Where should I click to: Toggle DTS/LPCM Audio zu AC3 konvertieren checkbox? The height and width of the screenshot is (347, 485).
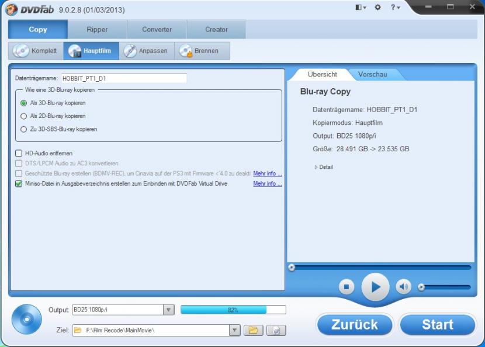19,164
